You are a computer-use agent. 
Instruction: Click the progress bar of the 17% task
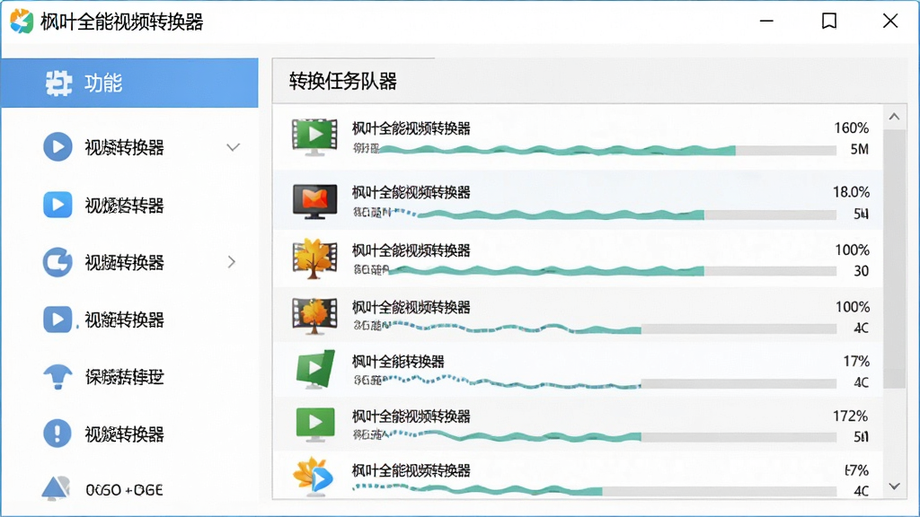(x=610, y=383)
